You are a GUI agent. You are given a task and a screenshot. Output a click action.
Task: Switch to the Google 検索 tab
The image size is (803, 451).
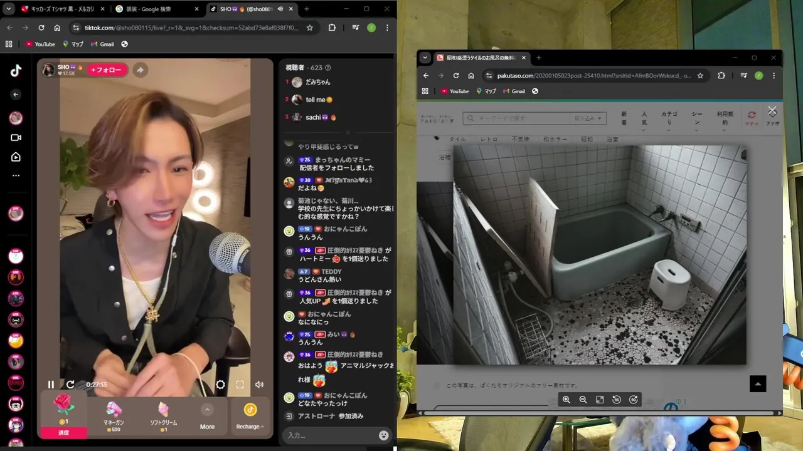(x=156, y=9)
